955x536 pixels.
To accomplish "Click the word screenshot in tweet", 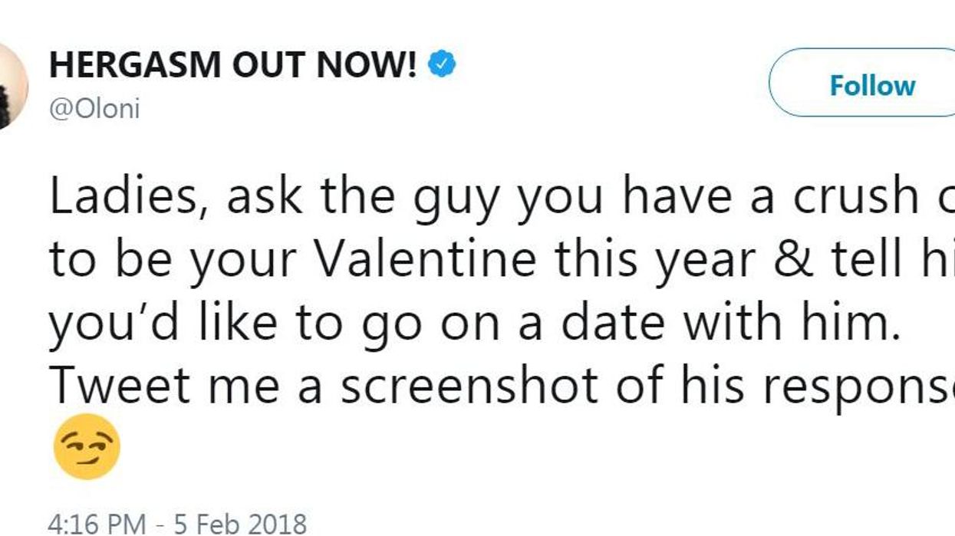I will pos(468,386).
